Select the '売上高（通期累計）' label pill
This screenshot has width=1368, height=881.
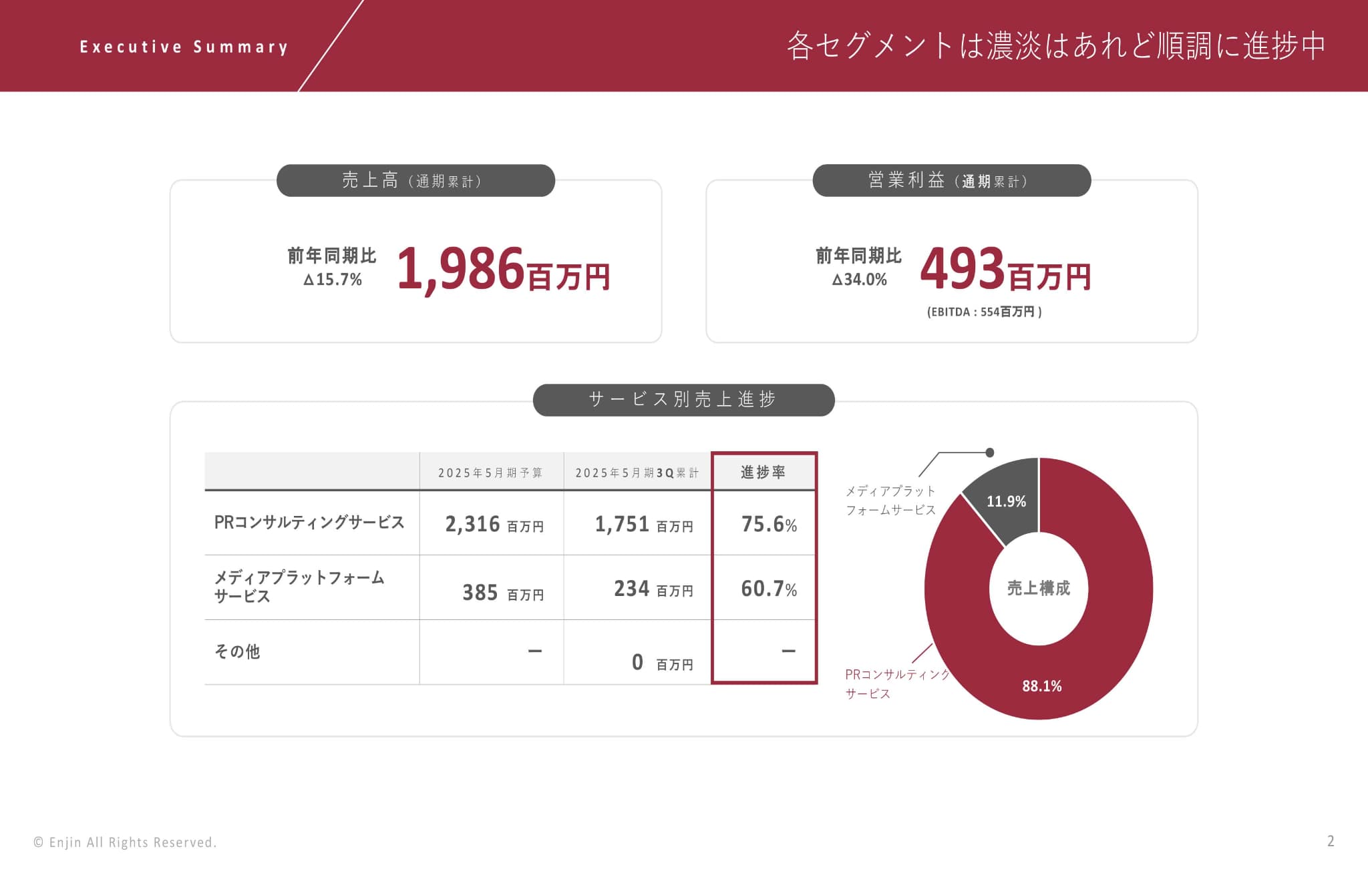pos(415,180)
